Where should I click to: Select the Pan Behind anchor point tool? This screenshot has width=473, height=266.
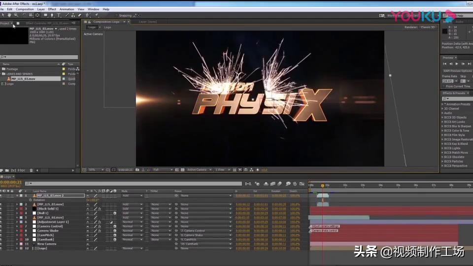37,15
